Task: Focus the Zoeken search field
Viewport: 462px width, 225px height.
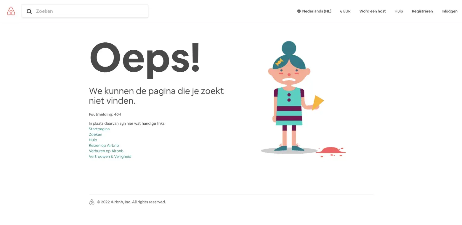Action: (85, 11)
